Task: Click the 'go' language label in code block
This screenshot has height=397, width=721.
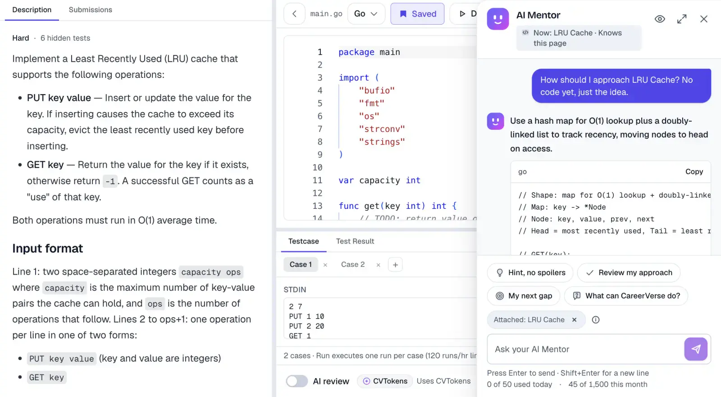Action: 522,172
